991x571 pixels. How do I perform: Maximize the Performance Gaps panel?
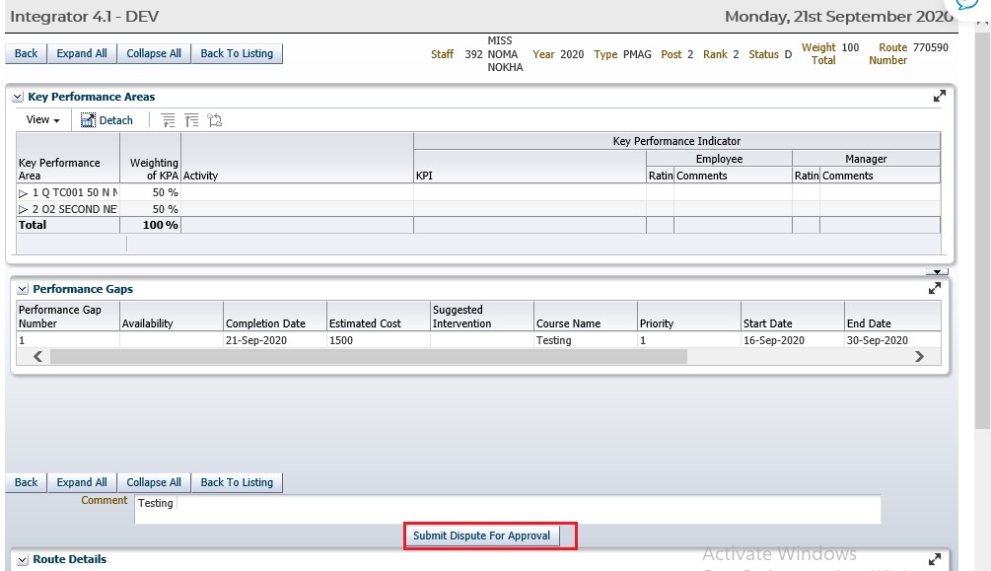pyautogui.click(x=935, y=289)
